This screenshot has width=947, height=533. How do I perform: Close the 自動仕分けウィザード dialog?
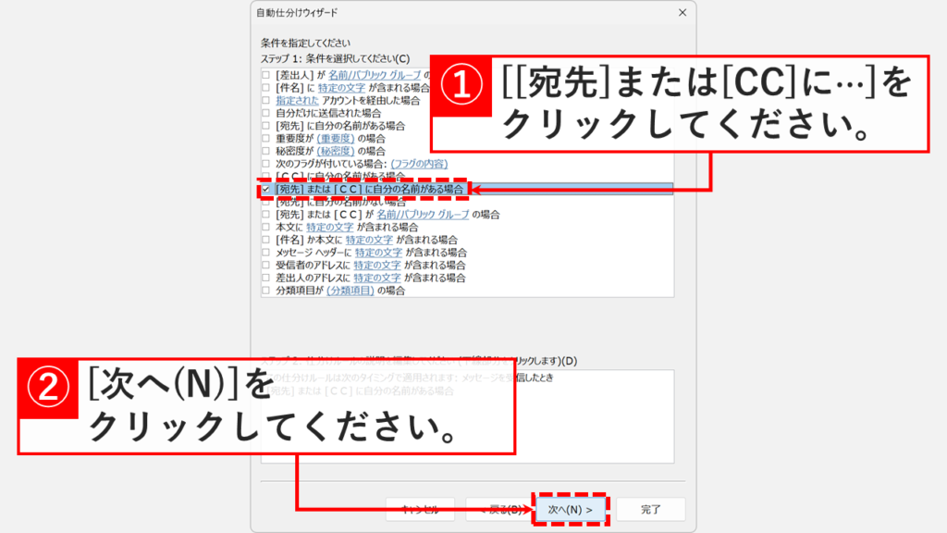682,13
